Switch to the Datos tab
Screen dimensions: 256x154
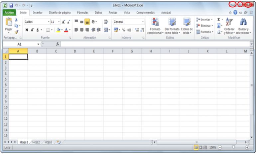(x=98, y=13)
